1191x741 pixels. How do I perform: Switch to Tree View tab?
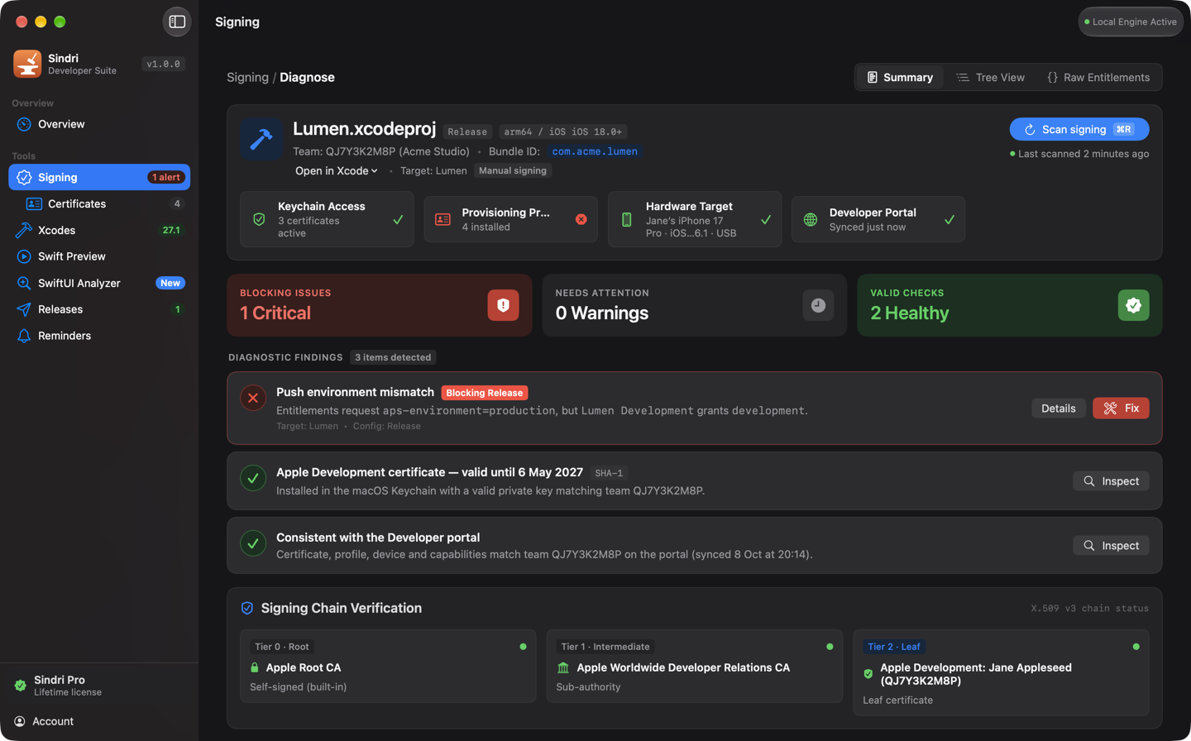point(990,78)
